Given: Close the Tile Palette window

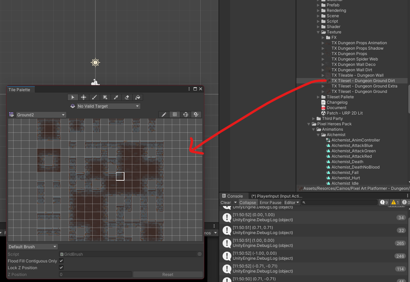Looking at the screenshot, I should (x=201, y=89).
